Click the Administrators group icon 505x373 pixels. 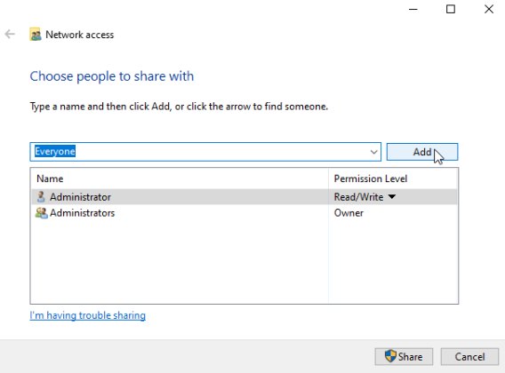[41, 213]
